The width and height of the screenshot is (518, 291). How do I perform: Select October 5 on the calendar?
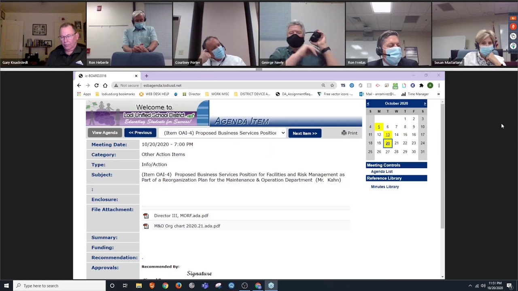coord(379,127)
